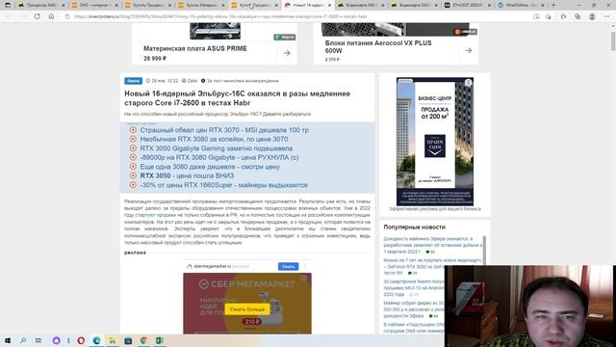Open 30 смартфонов Xiaomi news item
The image size is (616, 347).
pyautogui.click(x=414, y=287)
